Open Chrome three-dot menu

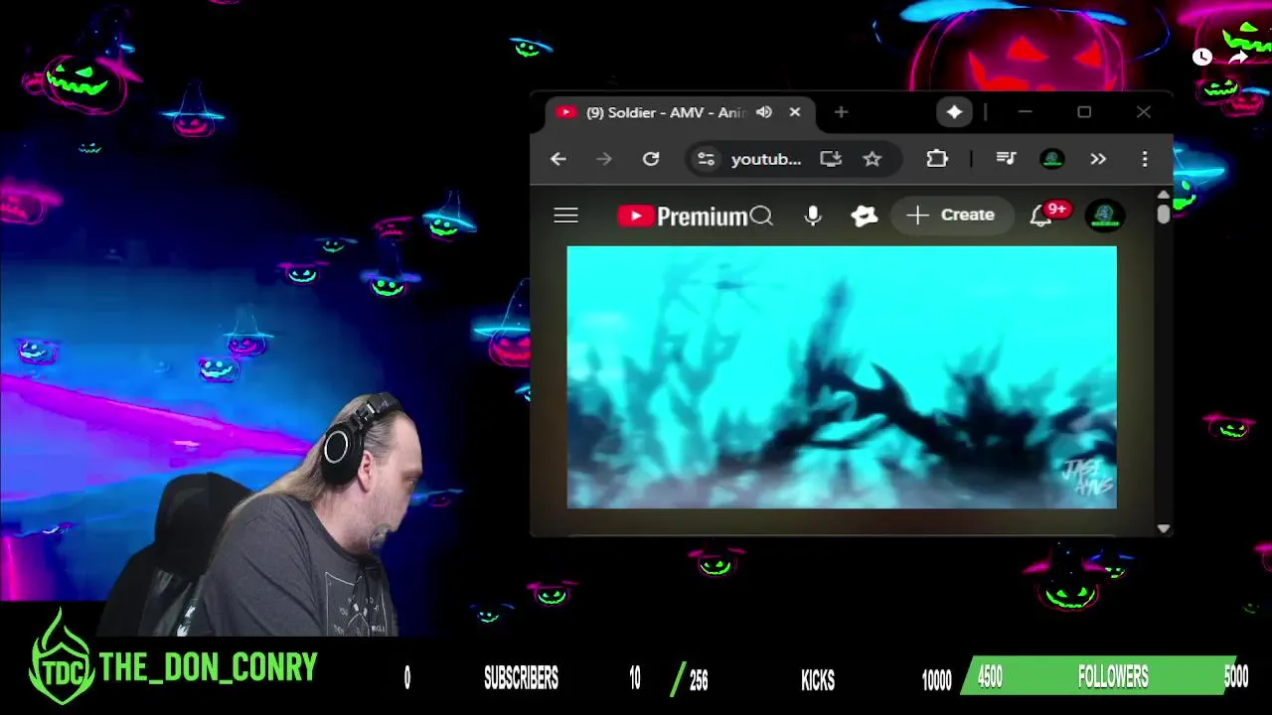1145,159
